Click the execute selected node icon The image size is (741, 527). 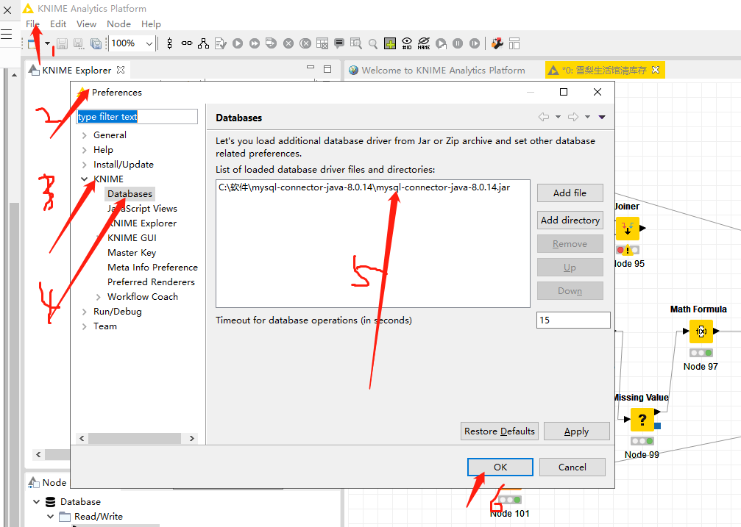coord(238,43)
